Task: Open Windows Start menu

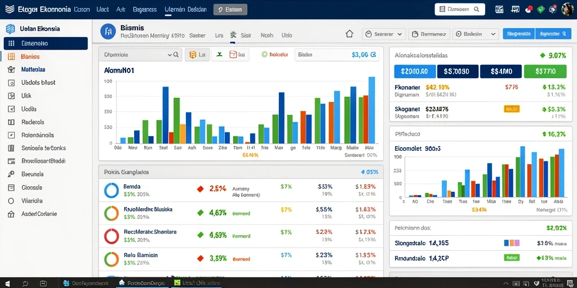Action: click(7, 283)
